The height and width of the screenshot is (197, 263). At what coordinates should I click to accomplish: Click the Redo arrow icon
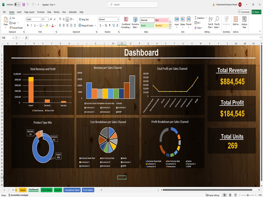[x=33, y=4]
